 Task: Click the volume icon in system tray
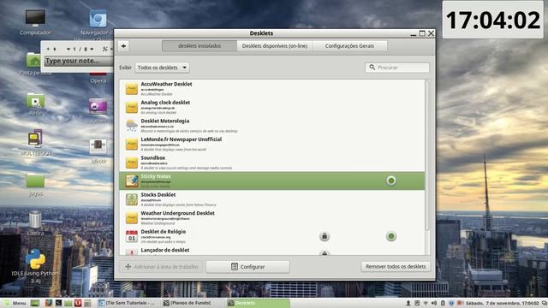tap(434, 303)
